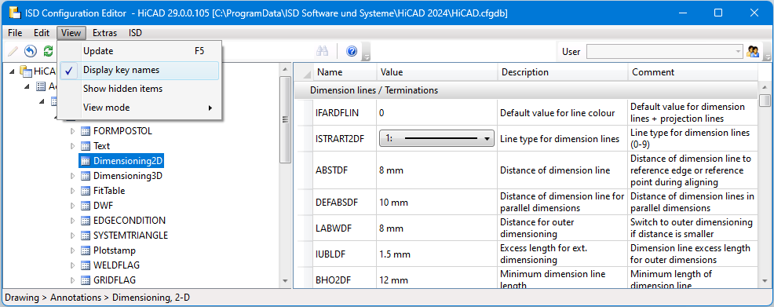Click Update in the View menu

(139, 51)
